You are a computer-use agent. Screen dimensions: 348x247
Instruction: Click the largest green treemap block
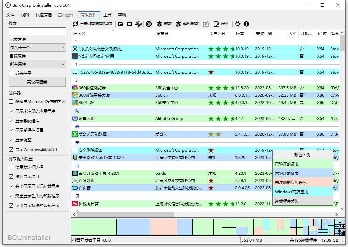tap(94, 227)
